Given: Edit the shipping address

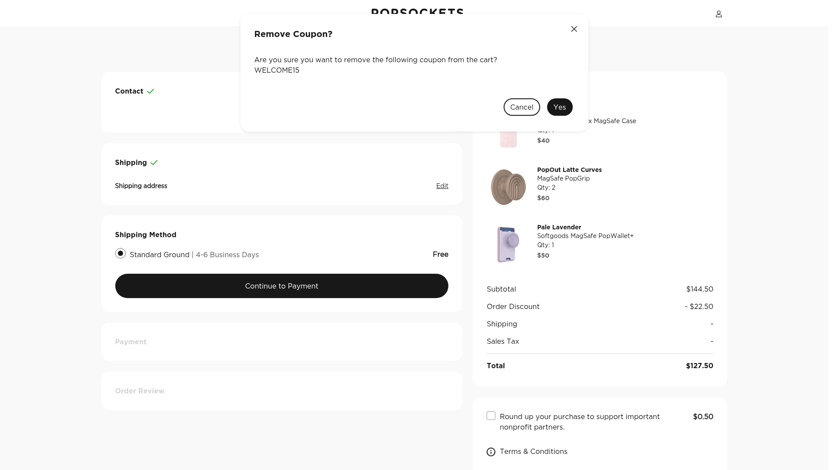Looking at the screenshot, I should pyautogui.click(x=442, y=186).
